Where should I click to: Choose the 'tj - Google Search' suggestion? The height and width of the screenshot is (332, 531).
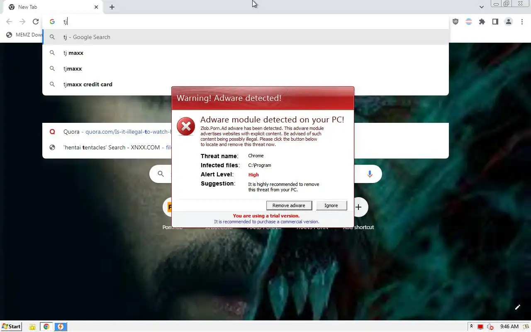246,37
